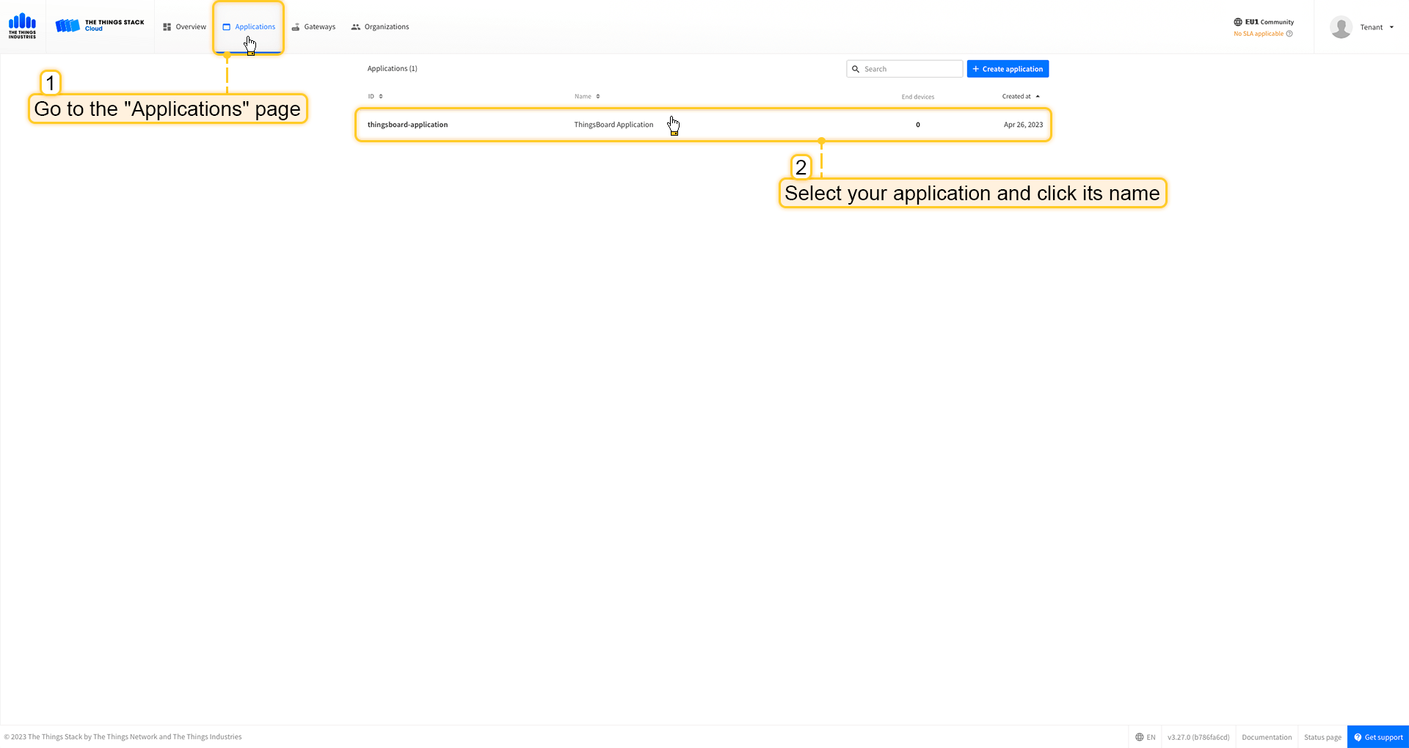Click The Things Stack Cloud logo

pos(100,26)
